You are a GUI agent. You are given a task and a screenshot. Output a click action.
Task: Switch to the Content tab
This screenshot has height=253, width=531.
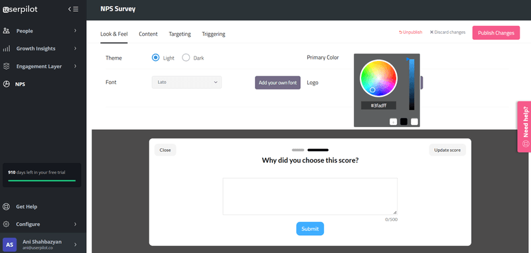[148, 34]
